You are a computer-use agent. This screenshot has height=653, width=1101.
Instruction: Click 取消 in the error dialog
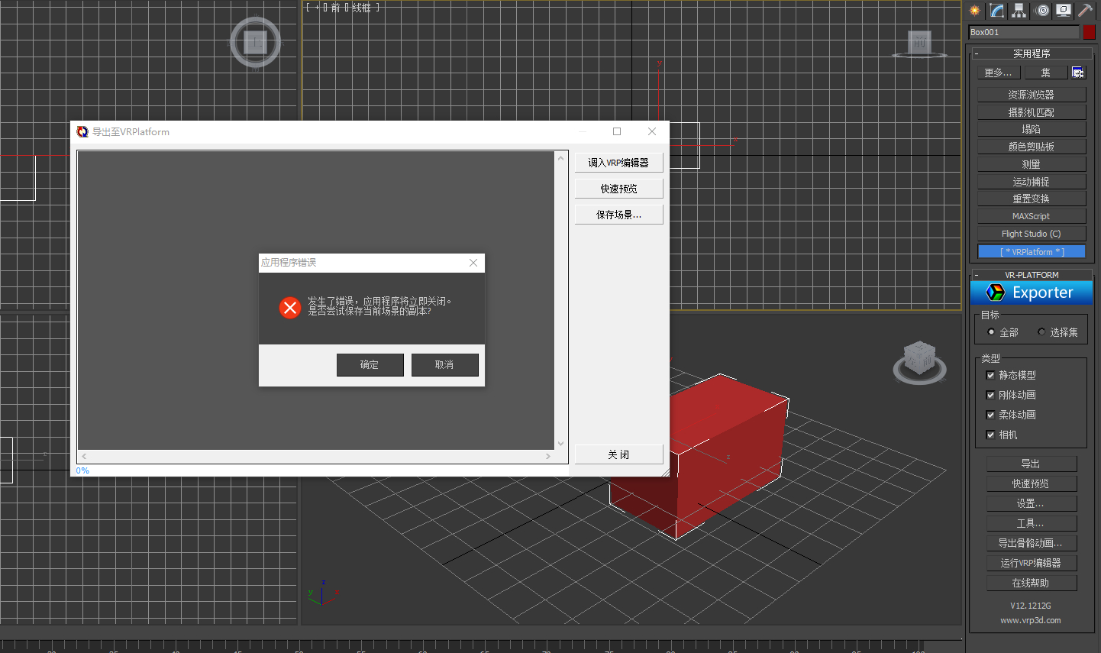[x=444, y=364]
